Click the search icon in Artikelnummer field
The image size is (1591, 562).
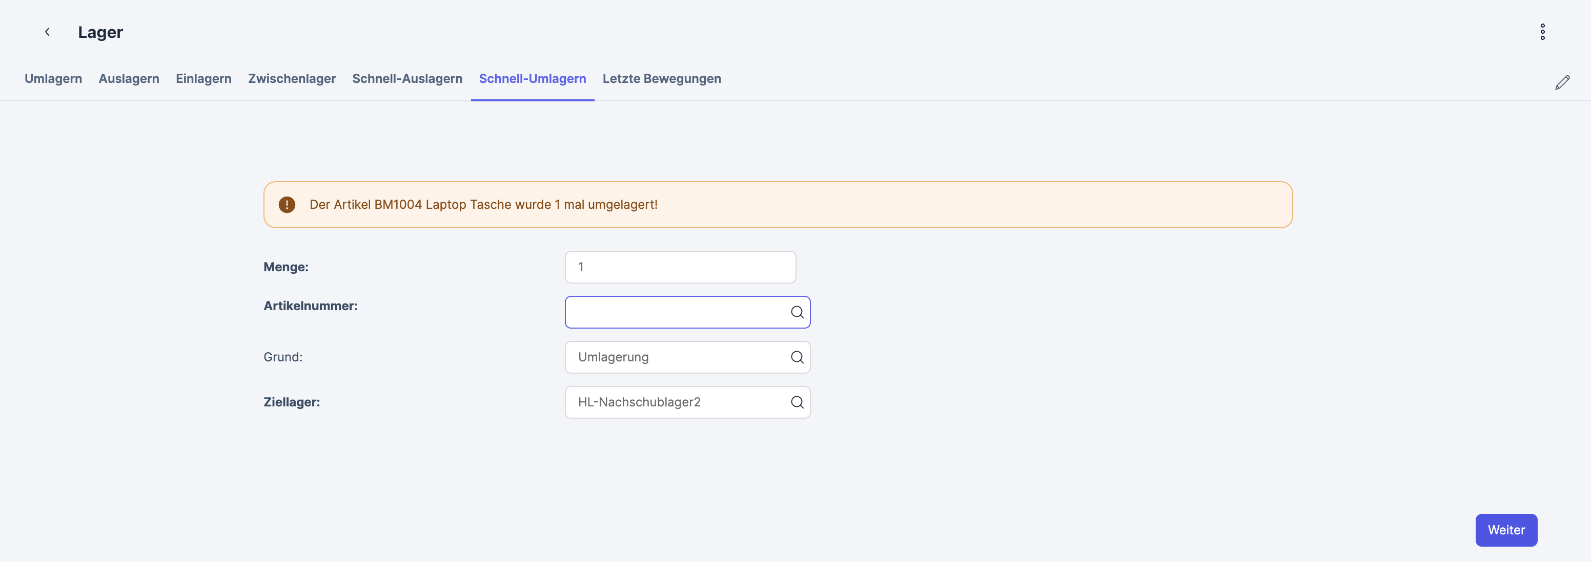point(797,312)
